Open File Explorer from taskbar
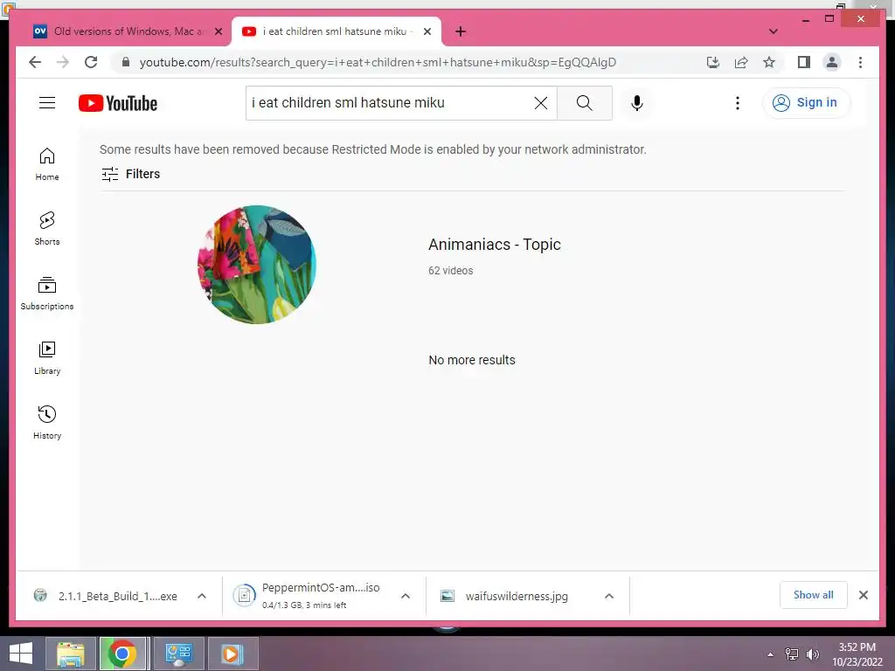895x671 pixels. pos(71,654)
